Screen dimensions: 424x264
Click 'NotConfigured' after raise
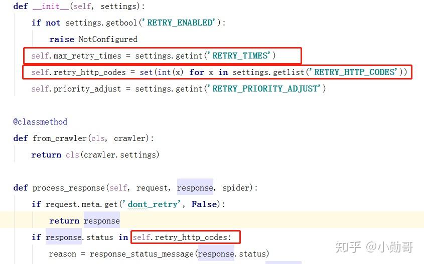(x=108, y=39)
